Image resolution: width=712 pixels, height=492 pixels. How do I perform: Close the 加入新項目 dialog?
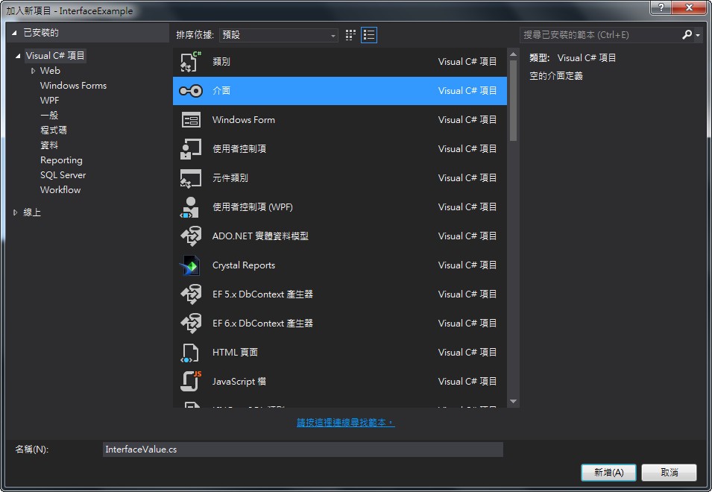click(x=689, y=7)
